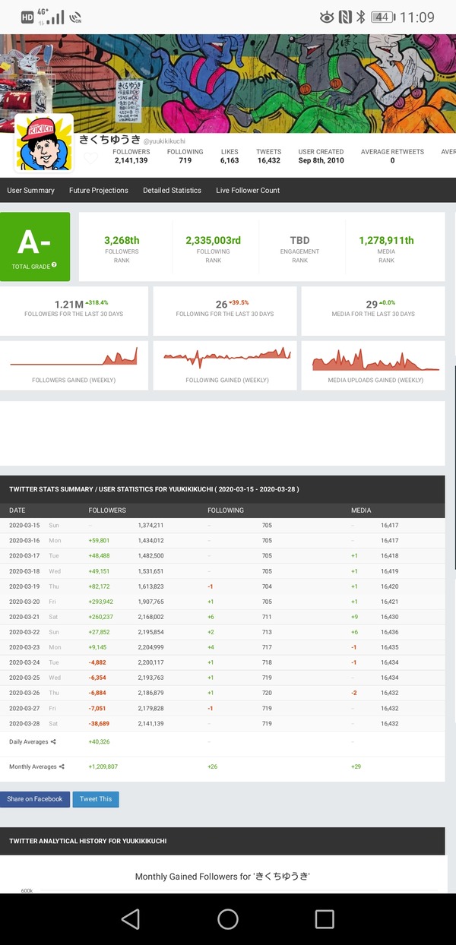The width and height of the screenshot is (456, 945).
Task: Select the -38,689 follower loss on 2020-03-28
Action: (99, 722)
